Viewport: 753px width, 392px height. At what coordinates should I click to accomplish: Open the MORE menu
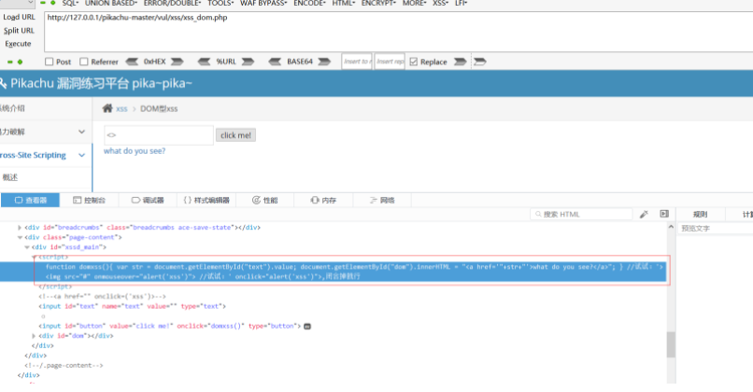click(415, 4)
